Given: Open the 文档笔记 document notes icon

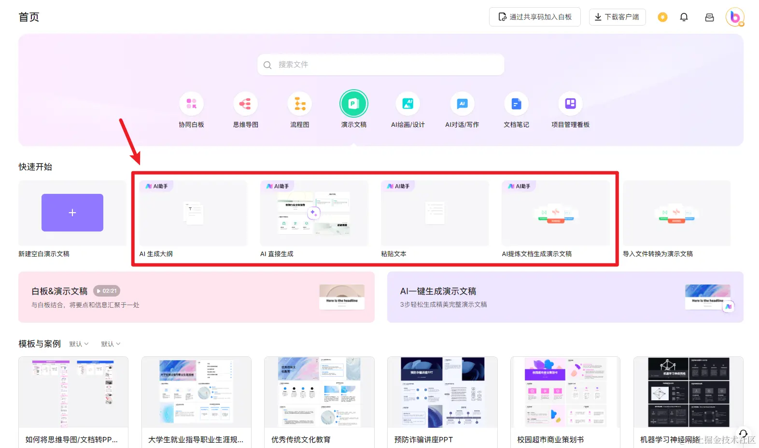Looking at the screenshot, I should pos(516,104).
